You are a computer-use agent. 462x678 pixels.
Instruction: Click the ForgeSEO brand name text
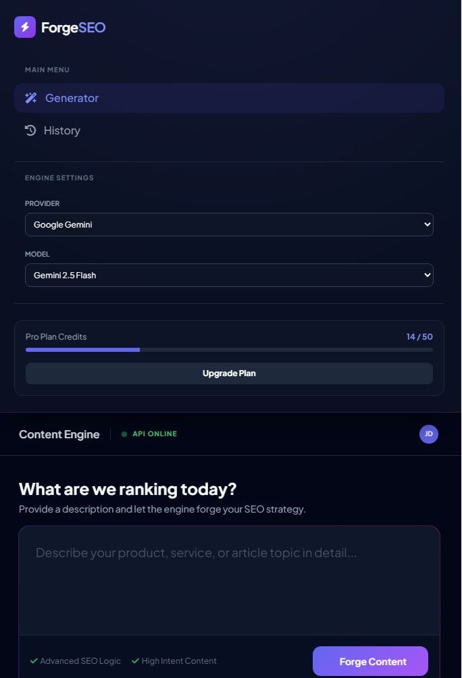pyautogui.click(x=73, y=28)
